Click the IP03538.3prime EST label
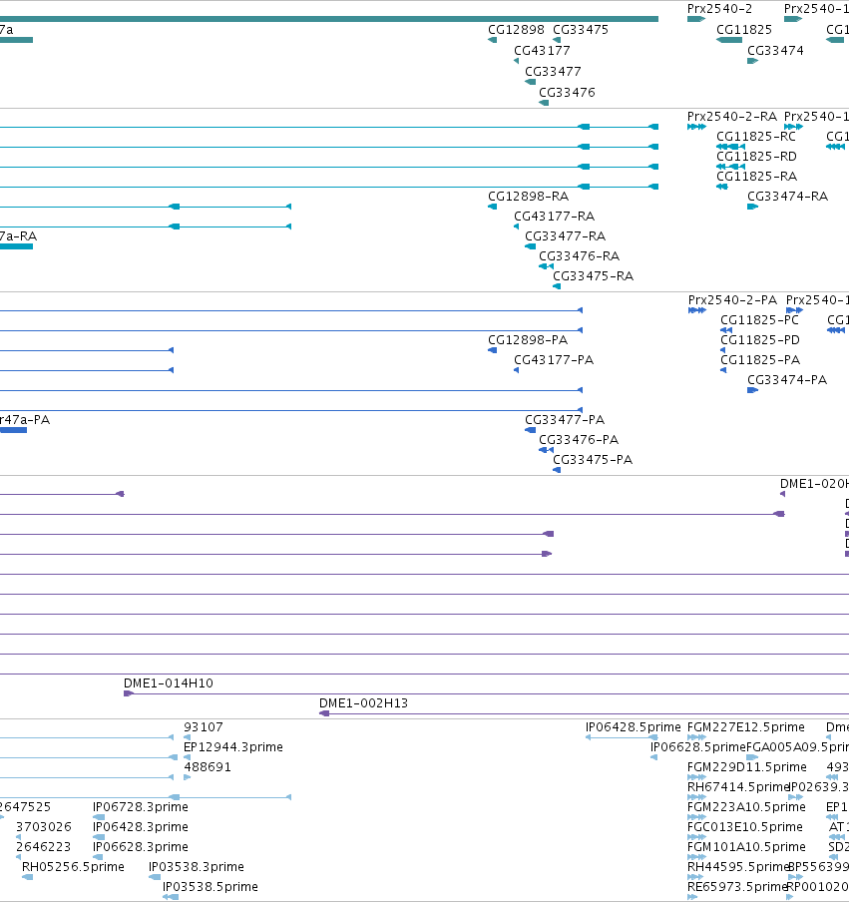Screen dimensions: 849x902 (x=197, y=867)
